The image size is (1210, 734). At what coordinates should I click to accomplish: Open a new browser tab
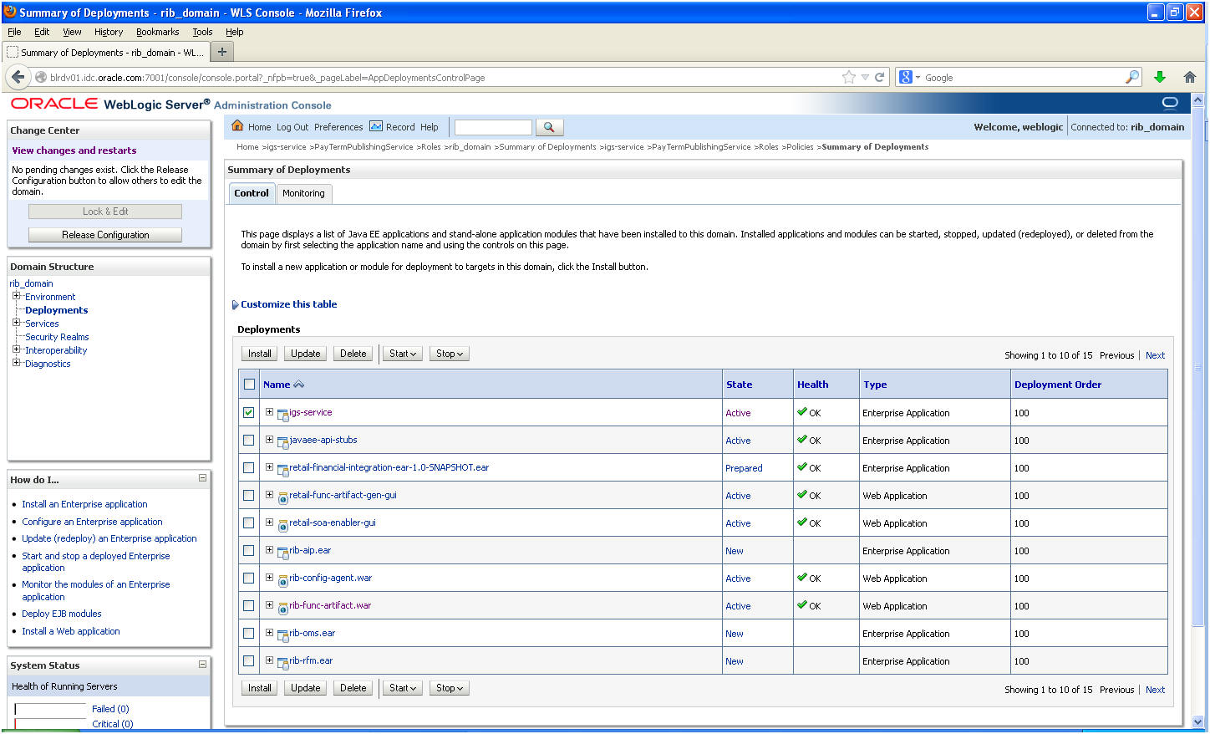[222, 52]
